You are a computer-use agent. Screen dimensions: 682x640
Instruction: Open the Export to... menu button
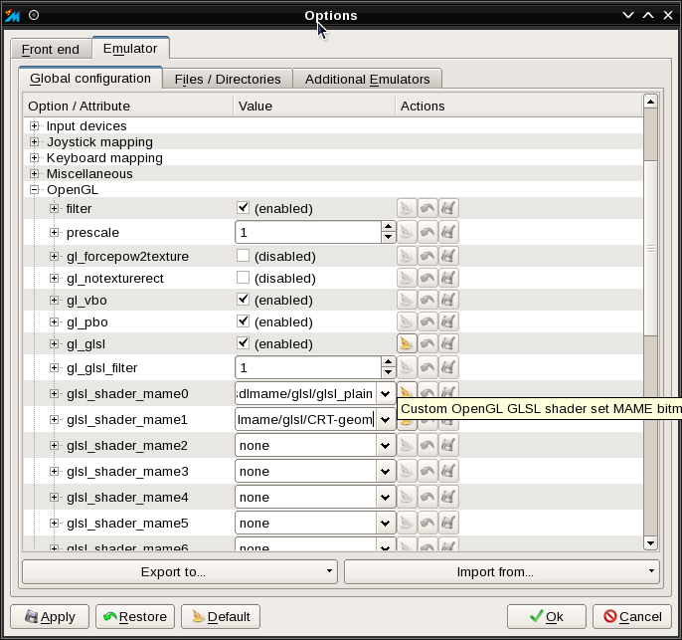(x=179, y=571)
